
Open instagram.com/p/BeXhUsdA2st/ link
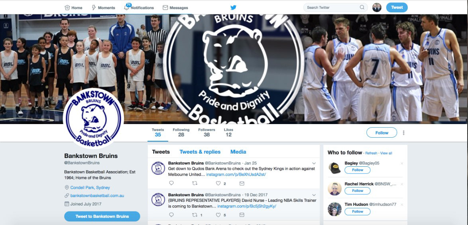[236, 174]
